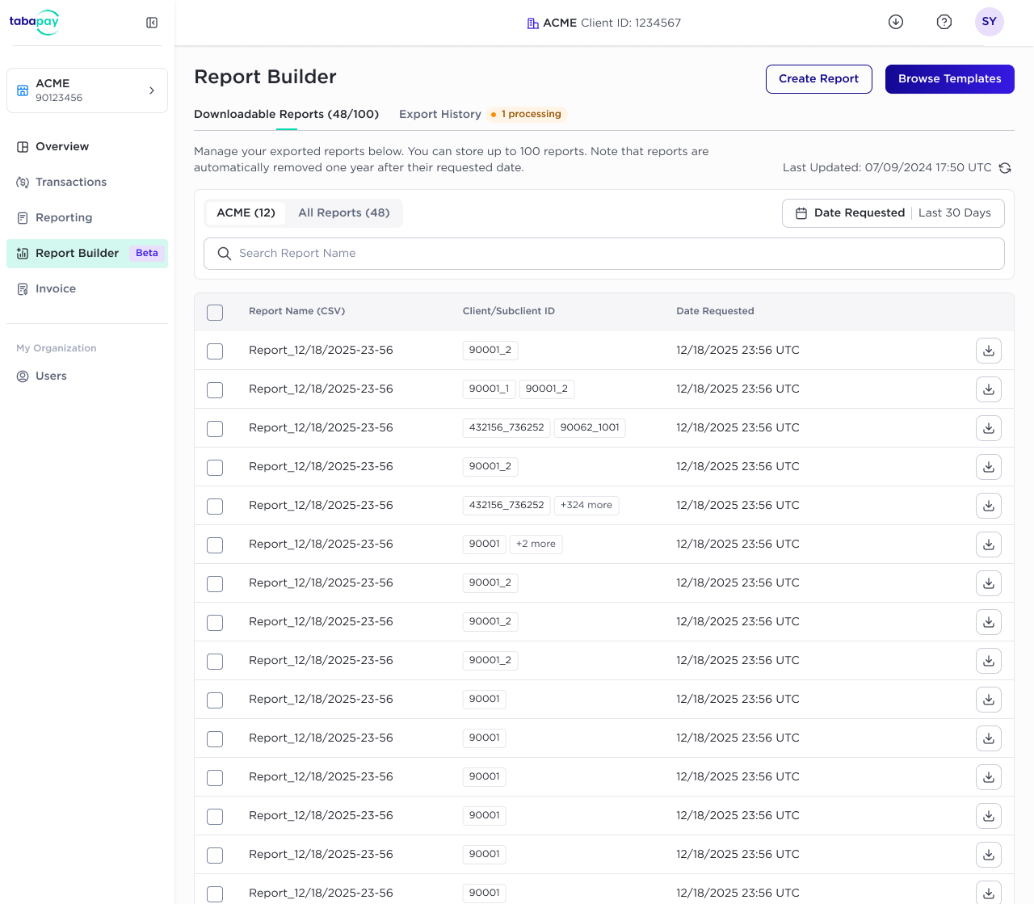Image resolution: width=1034 pixels, height=904 pixels.
Task: Click the 1 processing status badge
Action: pyautogui.click(x=527, y=114)
